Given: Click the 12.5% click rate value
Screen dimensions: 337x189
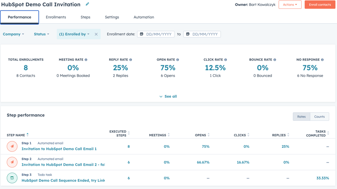Looking at the screenshot, I should coord(215,68).
